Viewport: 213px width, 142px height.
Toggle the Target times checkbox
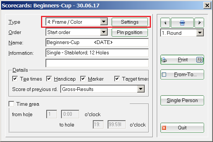117,79
